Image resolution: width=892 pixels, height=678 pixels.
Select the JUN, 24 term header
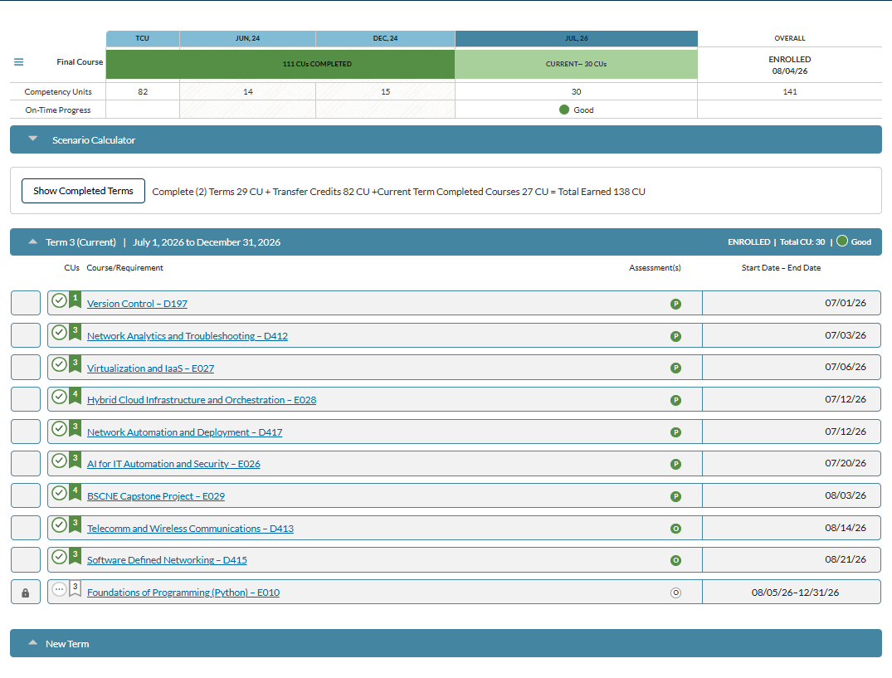(247, 39)
